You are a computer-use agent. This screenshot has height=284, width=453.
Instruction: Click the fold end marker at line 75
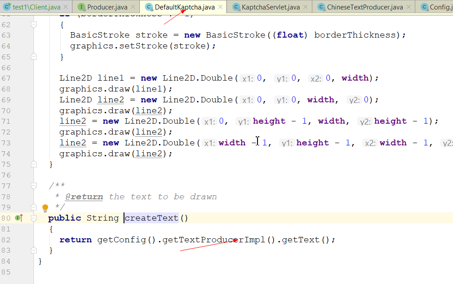(34, 164)
